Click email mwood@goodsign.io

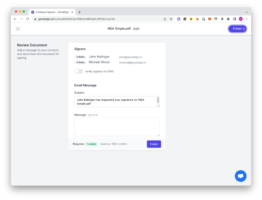coord(133,62)
